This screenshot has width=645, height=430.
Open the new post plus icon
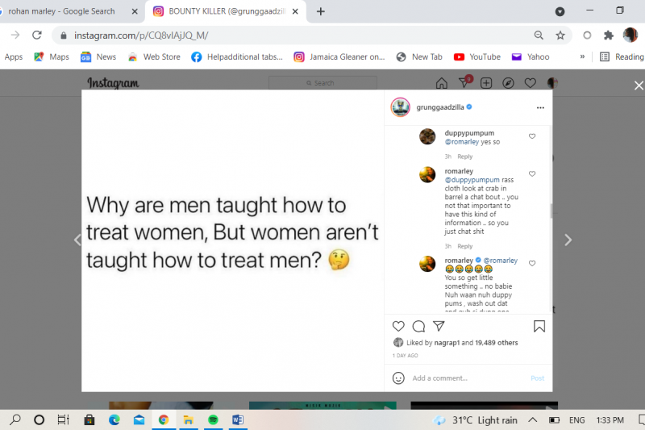(486, 83)
